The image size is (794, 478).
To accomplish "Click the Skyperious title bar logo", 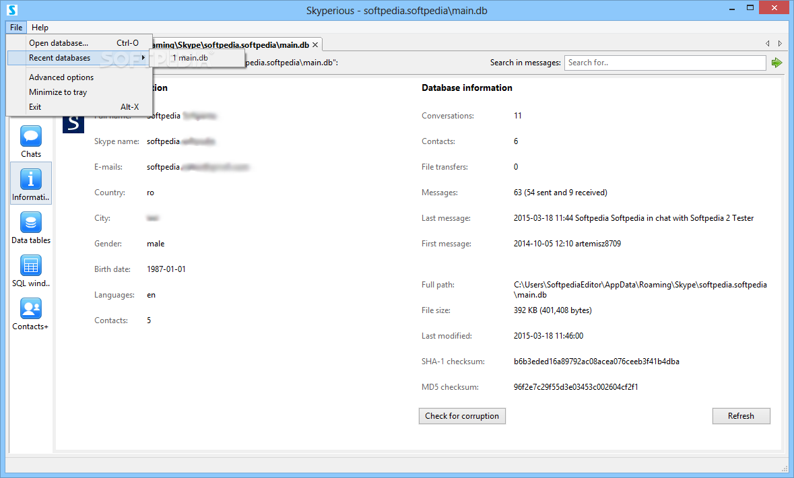I will [x=12, y=9].
